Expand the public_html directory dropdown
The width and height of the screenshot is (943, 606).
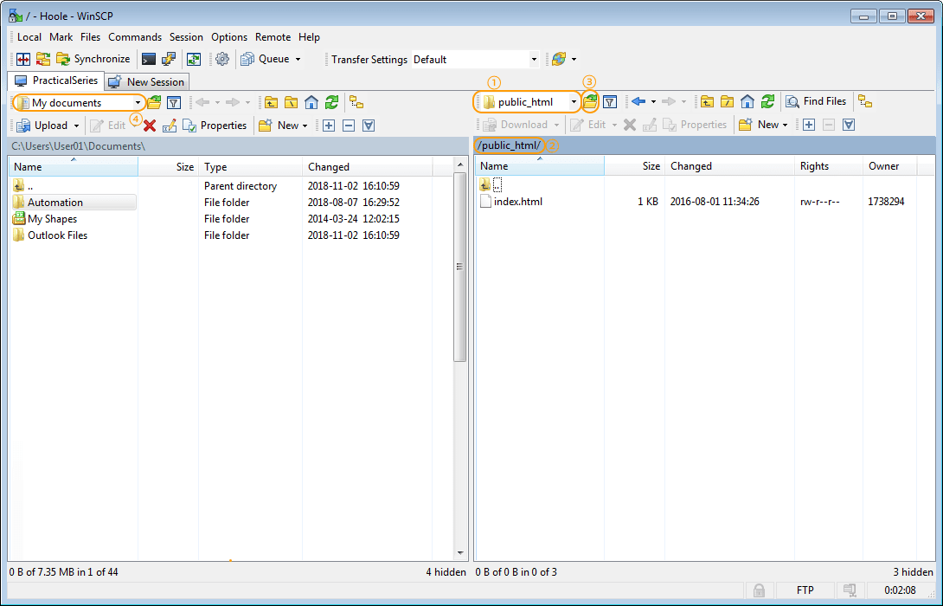pyautogui.click(x=574, y=101)
